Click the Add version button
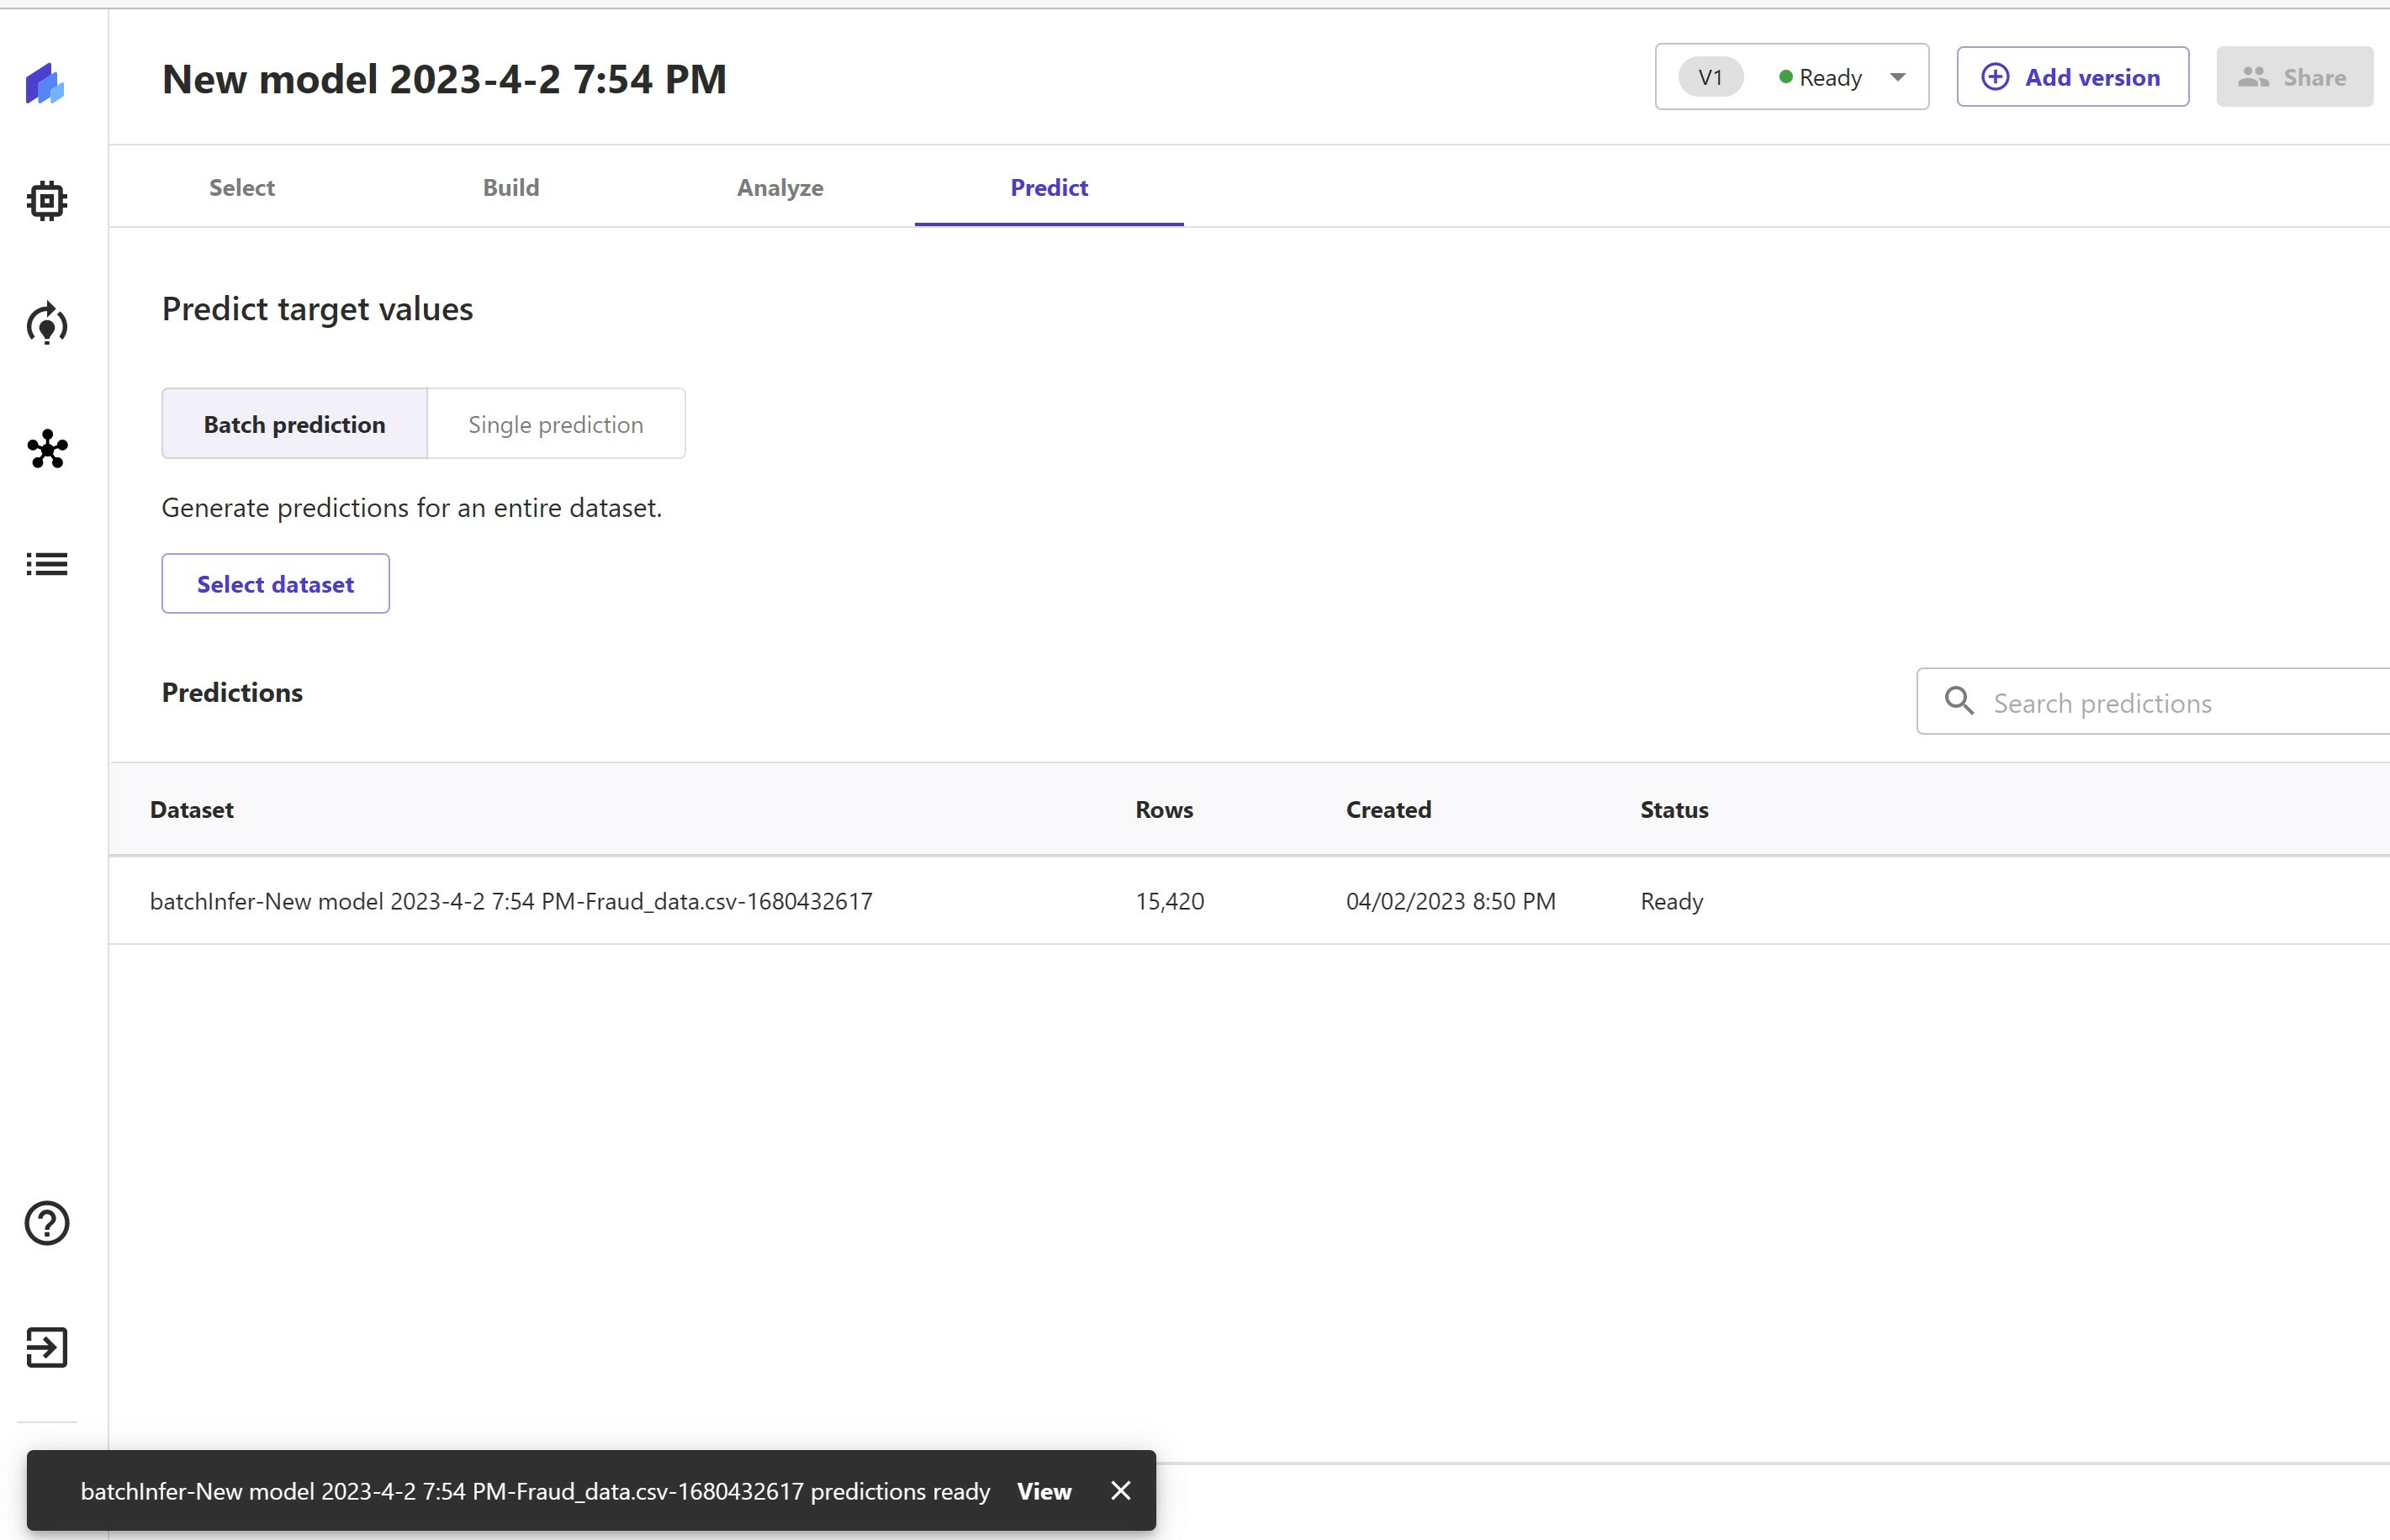This screenshot has height=1540, width=2390. click(x=2072, y=77)
